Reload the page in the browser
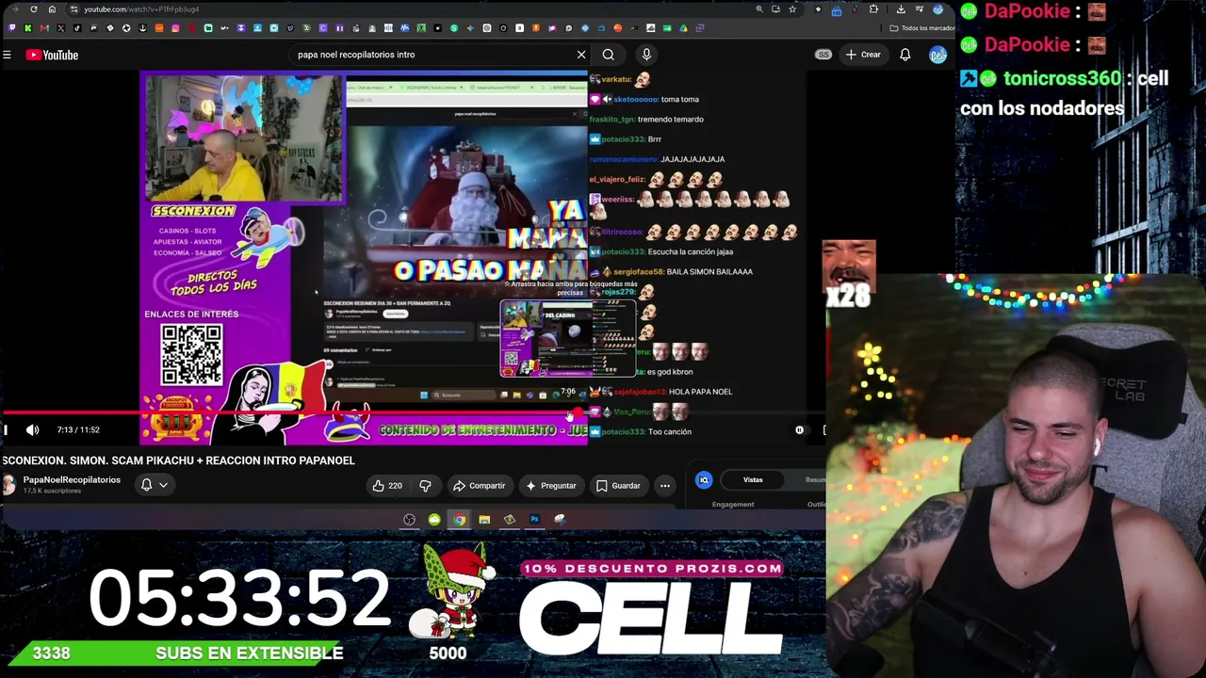The width and height of the screenshot is (1206, 678). (x=34, y=9)
